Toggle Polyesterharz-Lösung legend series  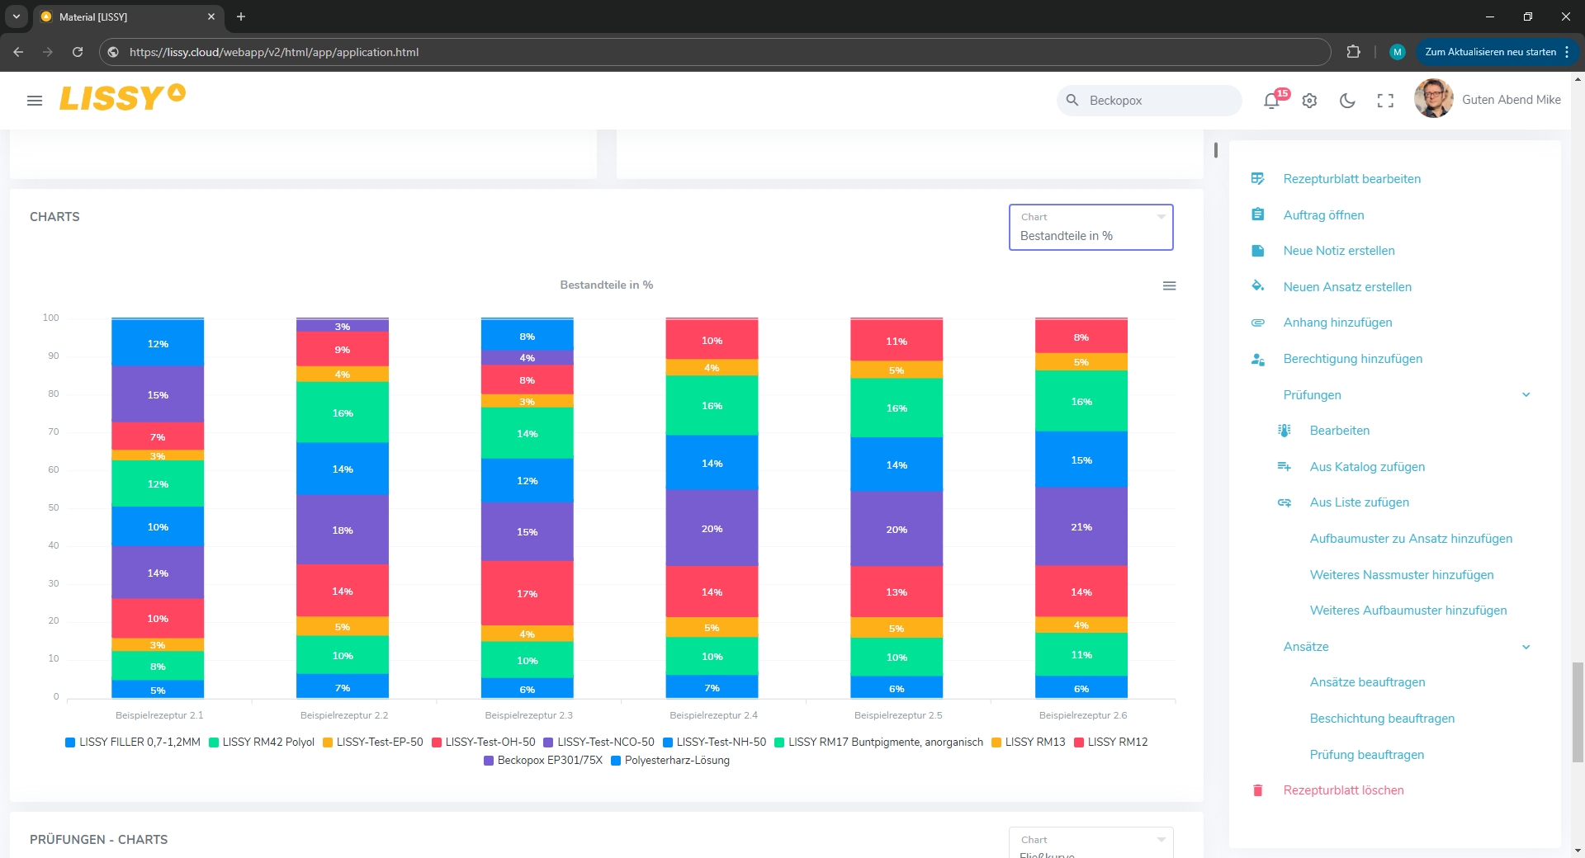(x=670, y=761)
